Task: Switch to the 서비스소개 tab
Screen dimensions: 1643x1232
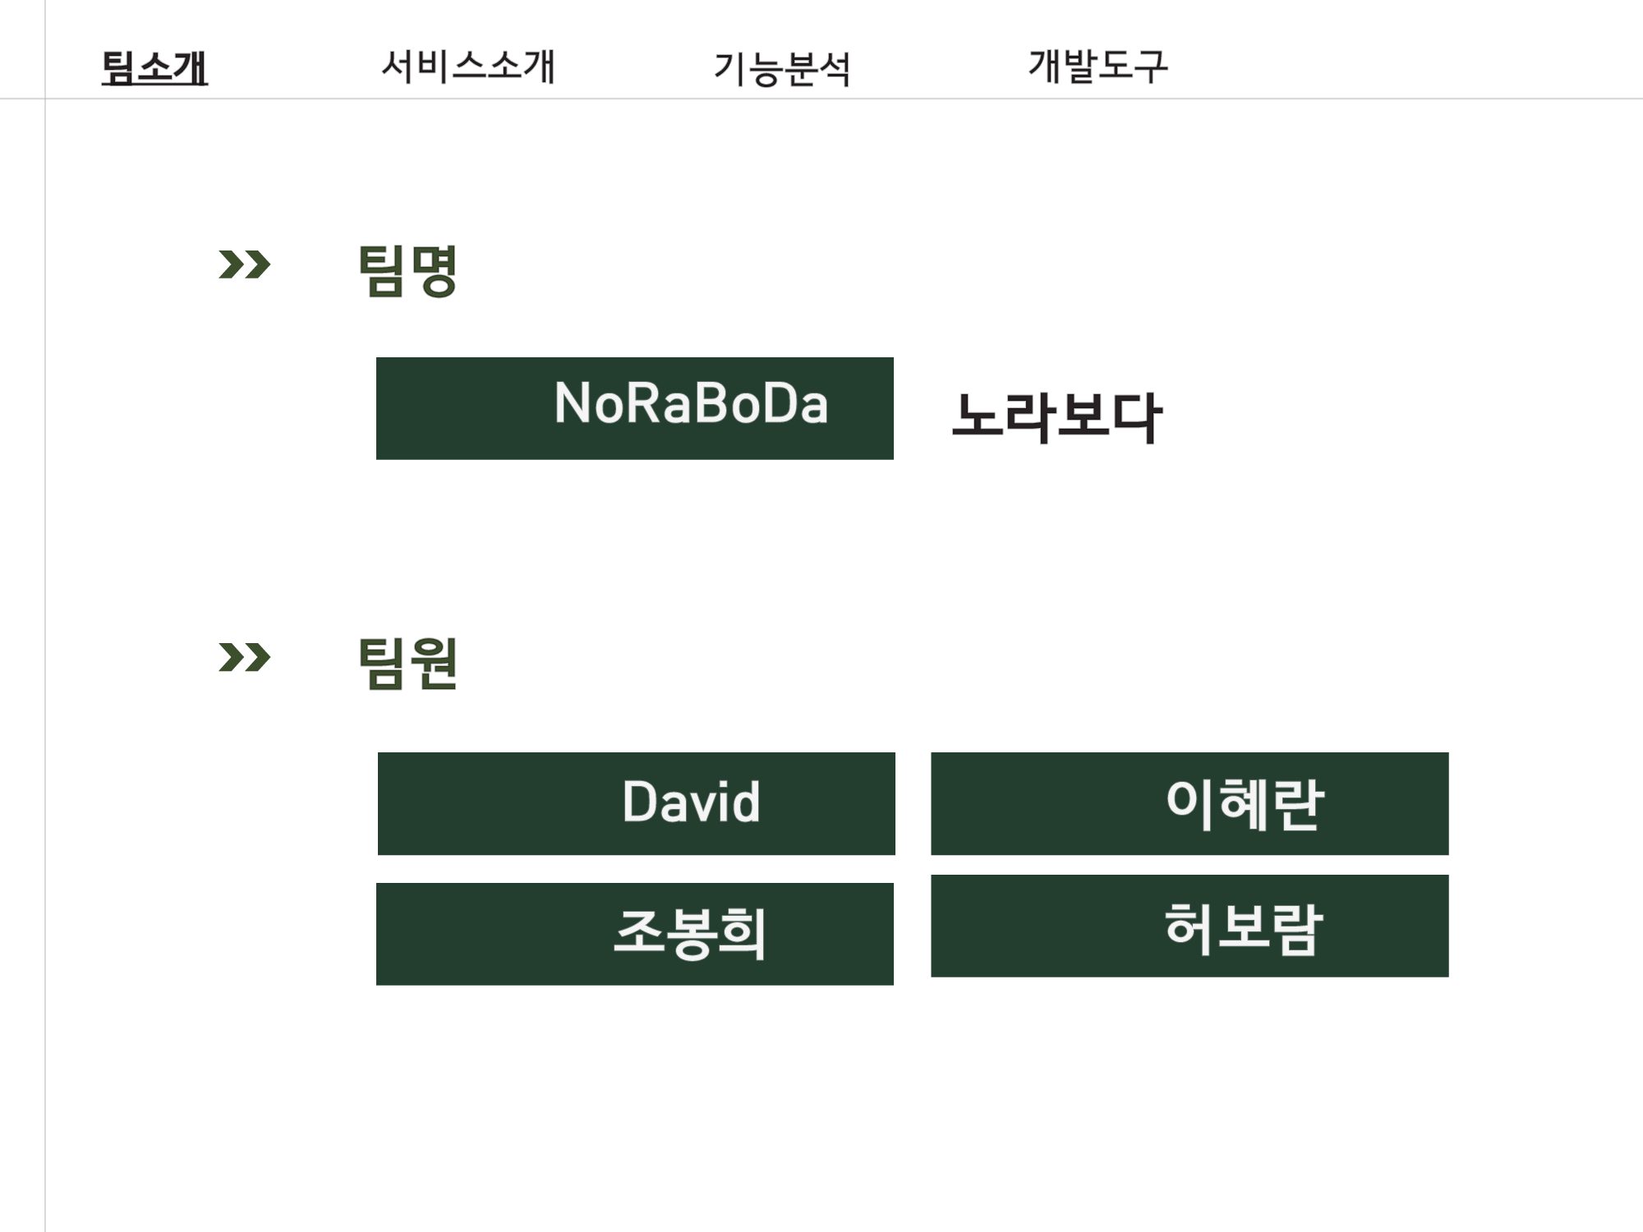Action: pos(468,66)
